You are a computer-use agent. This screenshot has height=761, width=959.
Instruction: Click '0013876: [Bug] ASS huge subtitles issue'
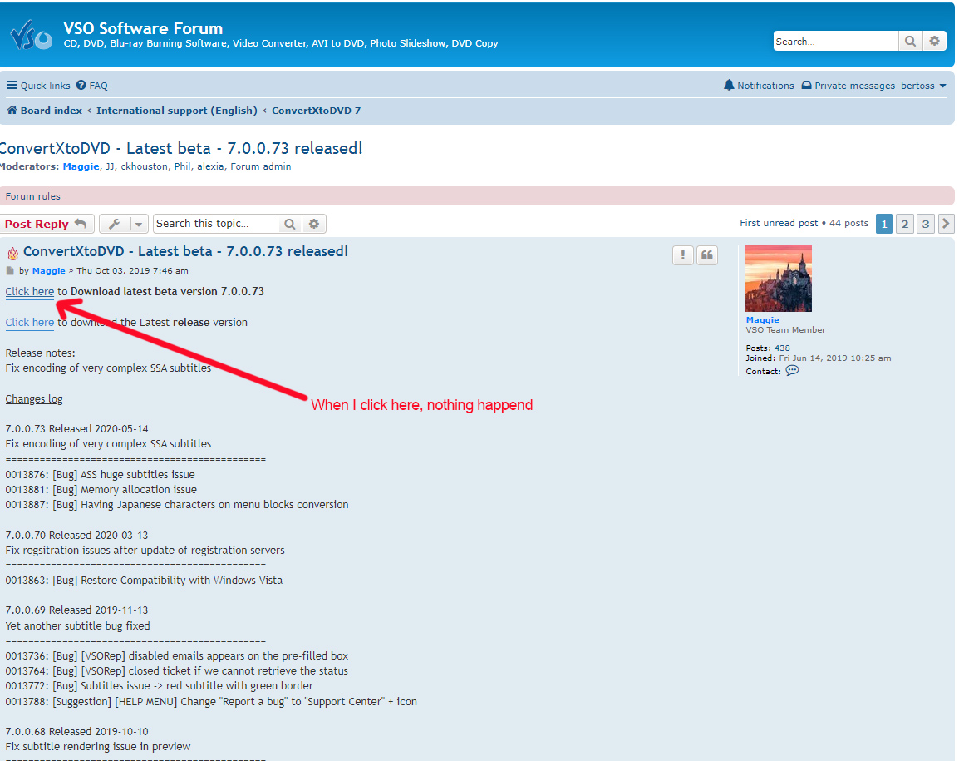101,475
